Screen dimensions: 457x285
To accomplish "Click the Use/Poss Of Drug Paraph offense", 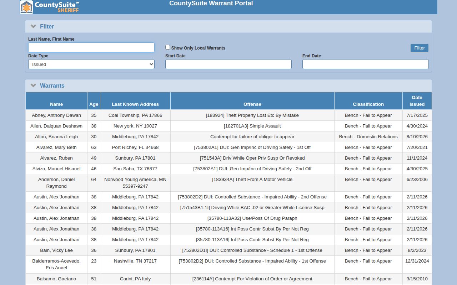I will click(252, 218).
